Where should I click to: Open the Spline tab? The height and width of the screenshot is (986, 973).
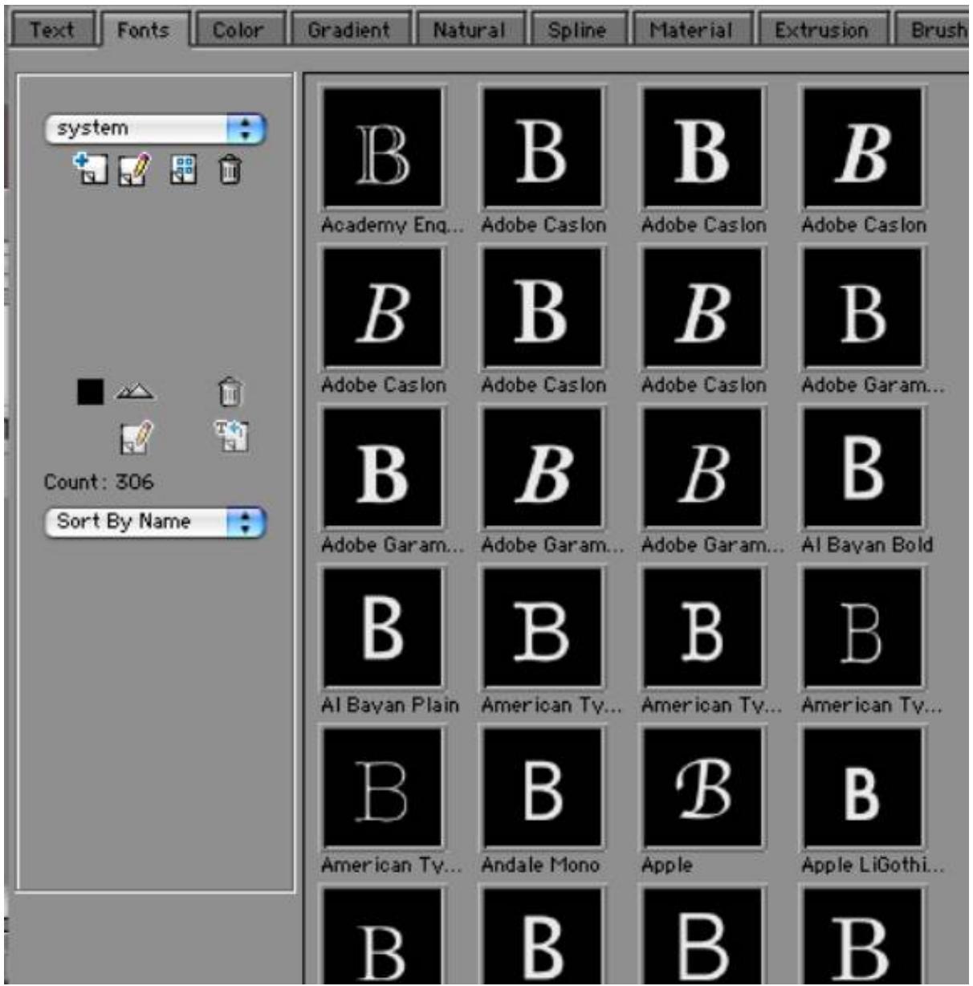pyautogui.click(x=577, y=31)
